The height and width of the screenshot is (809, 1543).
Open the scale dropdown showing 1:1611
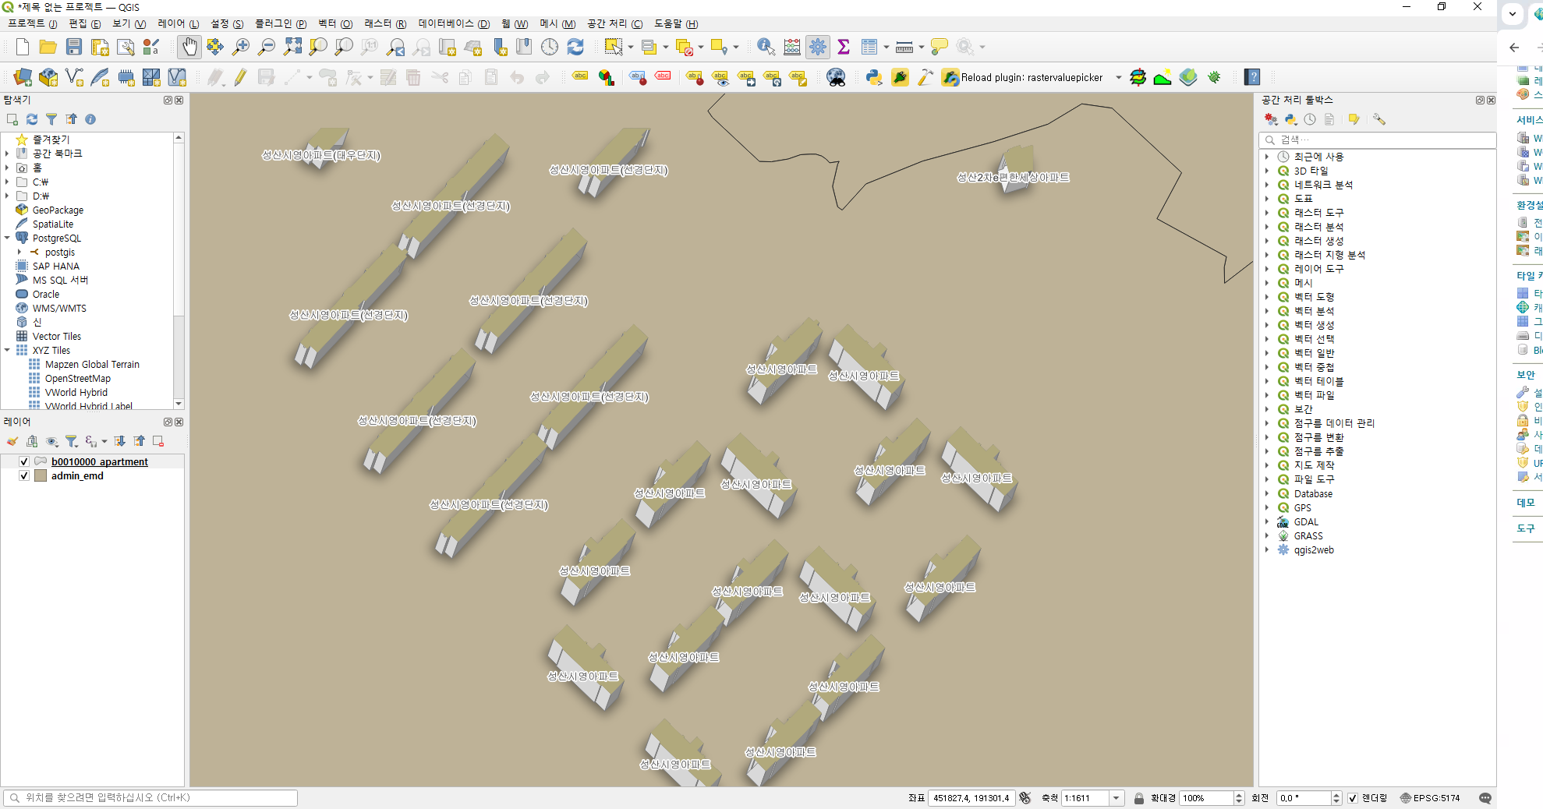1117,798
